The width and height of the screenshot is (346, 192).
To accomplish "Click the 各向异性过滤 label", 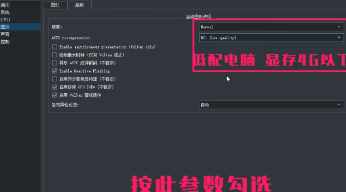I will (65, 105).
